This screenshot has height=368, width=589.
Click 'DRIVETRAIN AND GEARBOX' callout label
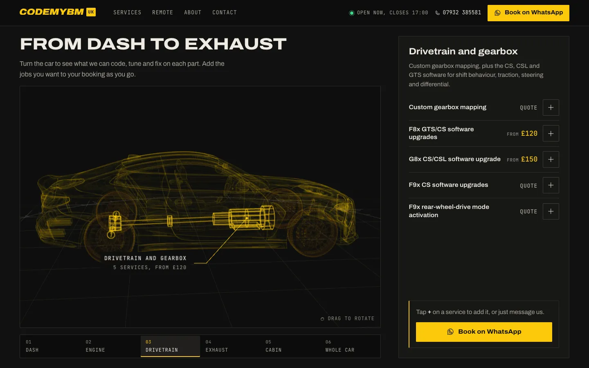point(145,258)
